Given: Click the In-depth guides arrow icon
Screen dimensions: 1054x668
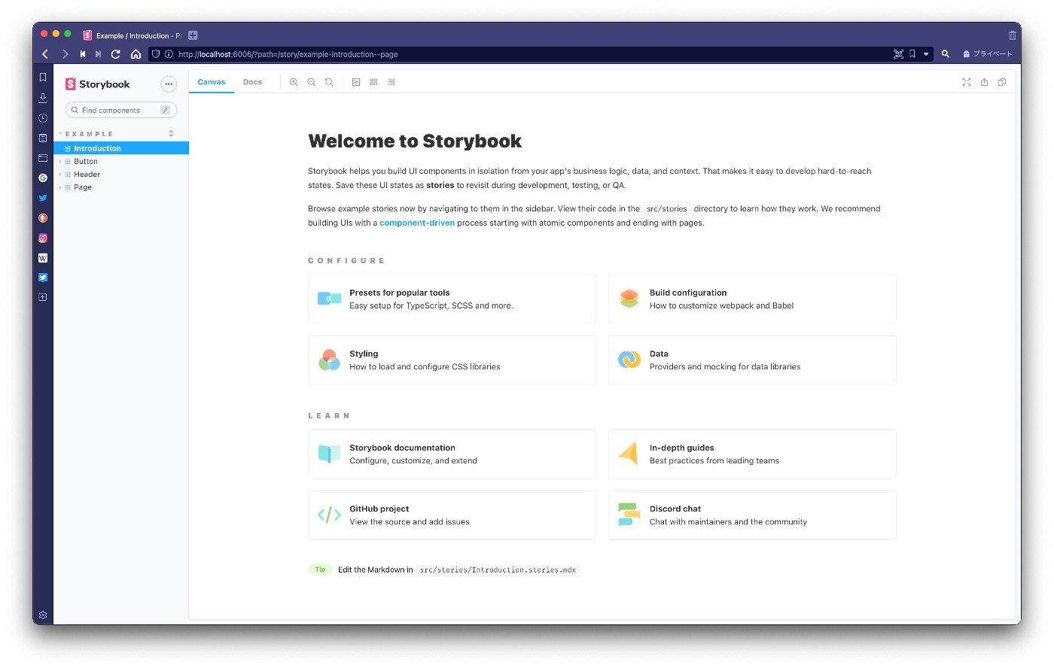Looking at the screenshot, I should 629,453.
